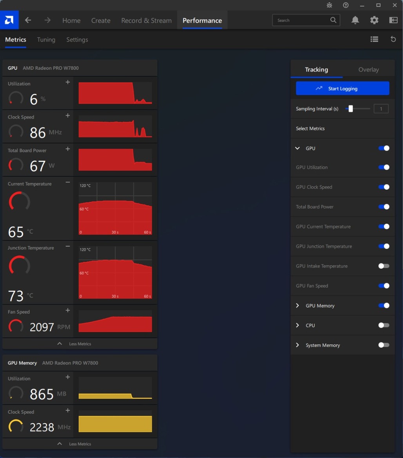Expand GPU Clock Speed graph with plus

(68, 116)
